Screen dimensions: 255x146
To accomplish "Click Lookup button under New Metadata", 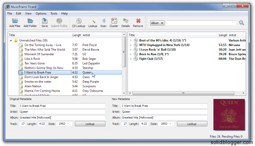I will (192, 124).
